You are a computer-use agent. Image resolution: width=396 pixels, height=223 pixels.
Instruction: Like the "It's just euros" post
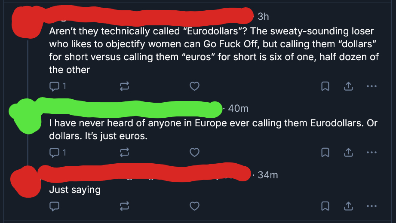(195, 152)
